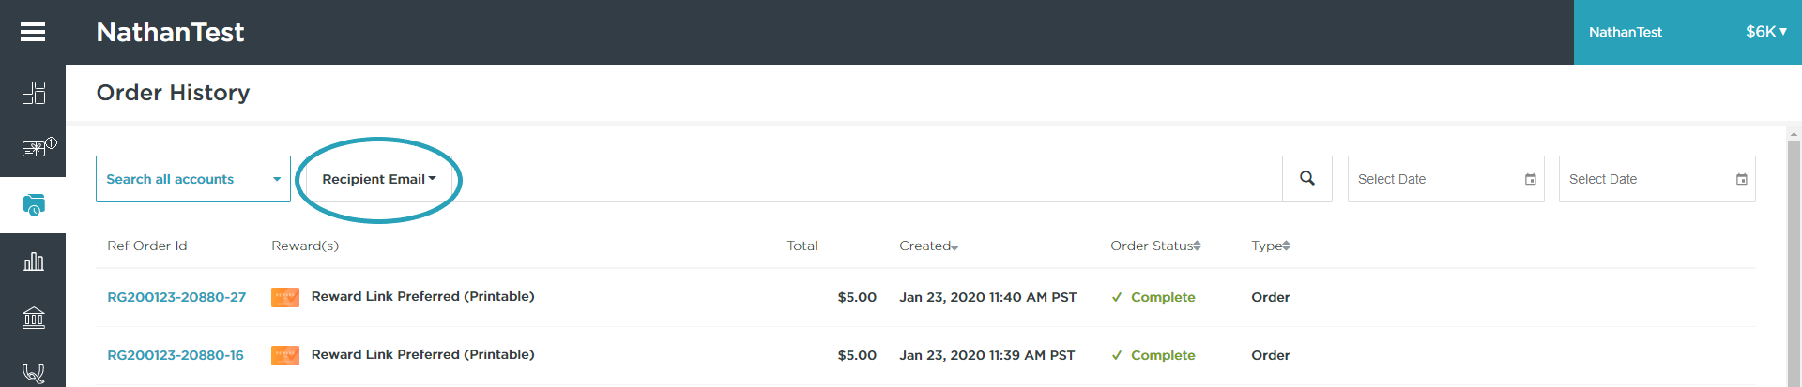Open order RG200123-20880-27
Viewport: 1802px width, 387px height.
click(x=176, y=297)
